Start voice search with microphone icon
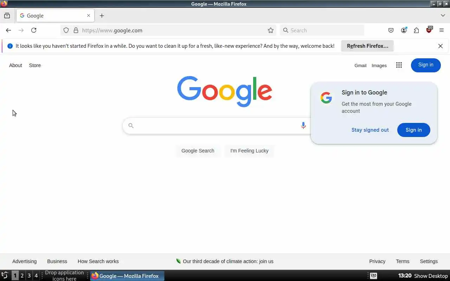The image size is (450, 281). click(303, 125)
